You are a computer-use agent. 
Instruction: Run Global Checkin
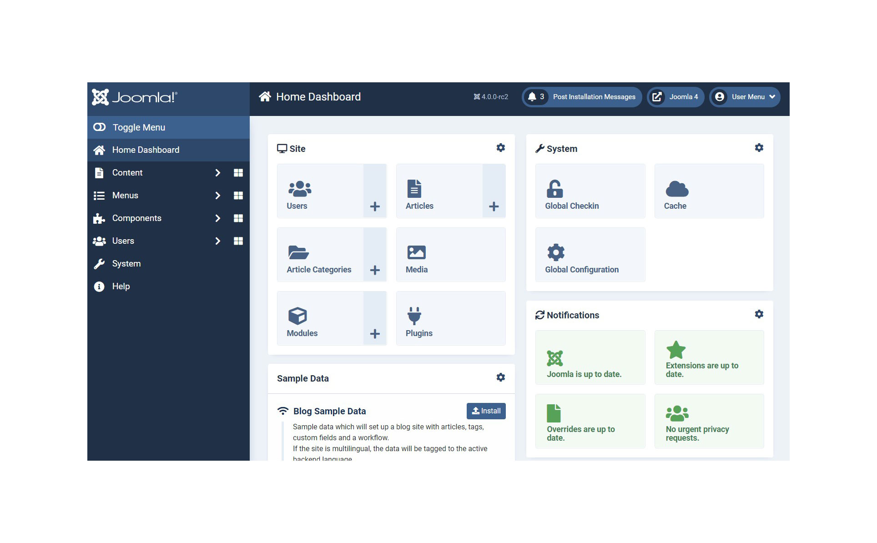[590, 191]
